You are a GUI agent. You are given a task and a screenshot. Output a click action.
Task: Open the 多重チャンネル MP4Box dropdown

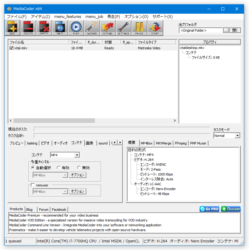(50, 175)
